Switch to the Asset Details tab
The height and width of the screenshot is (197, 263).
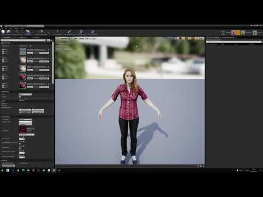[8, 37]
